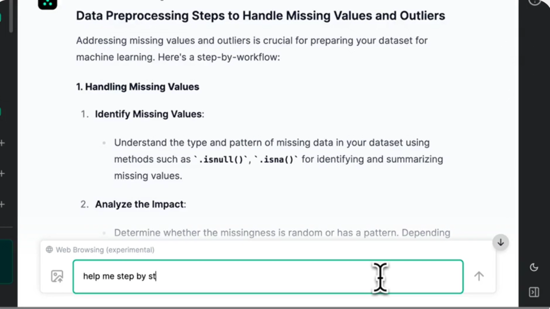Click the left sidebar scrollbar thumb
This screenshot has height=309, width=550.
coord(11,16)
